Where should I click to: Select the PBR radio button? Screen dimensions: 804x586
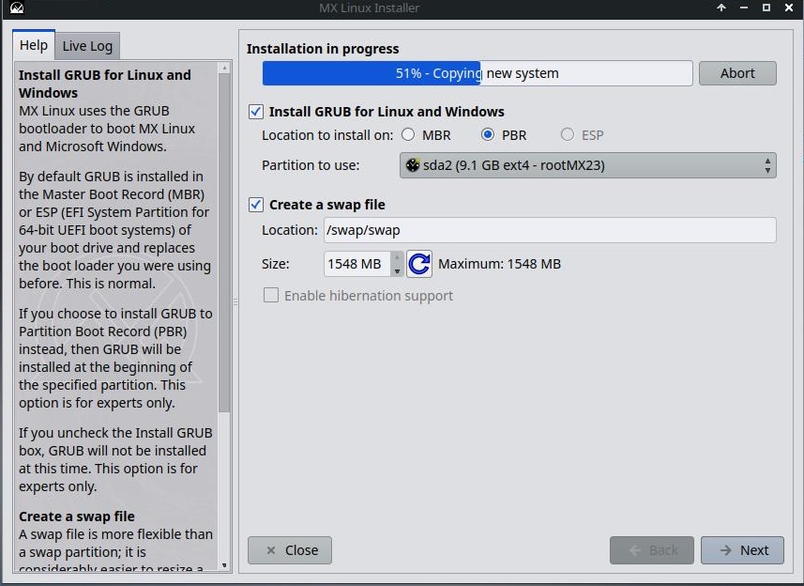pyautogui.click(x=488, y=134)
